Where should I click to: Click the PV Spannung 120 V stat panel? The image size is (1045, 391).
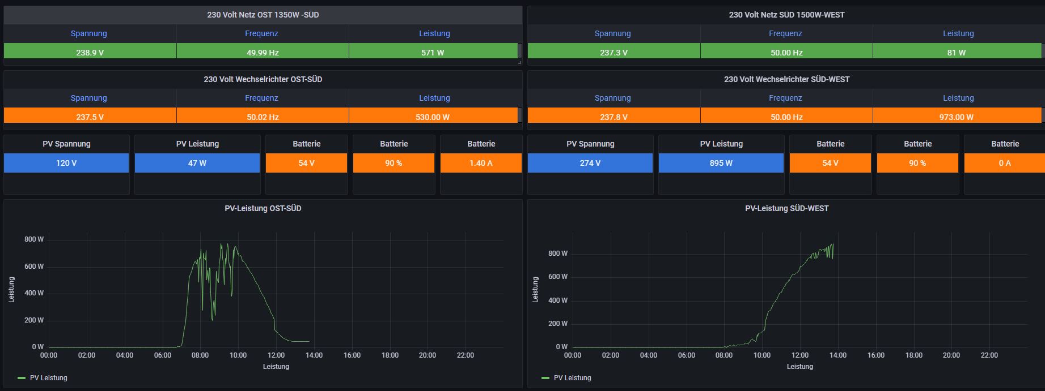click(x=66, y=163)
